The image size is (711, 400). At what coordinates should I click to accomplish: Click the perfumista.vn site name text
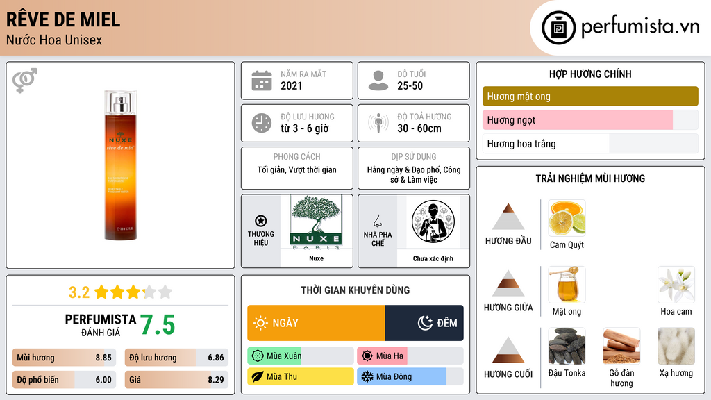coord(641,26)
